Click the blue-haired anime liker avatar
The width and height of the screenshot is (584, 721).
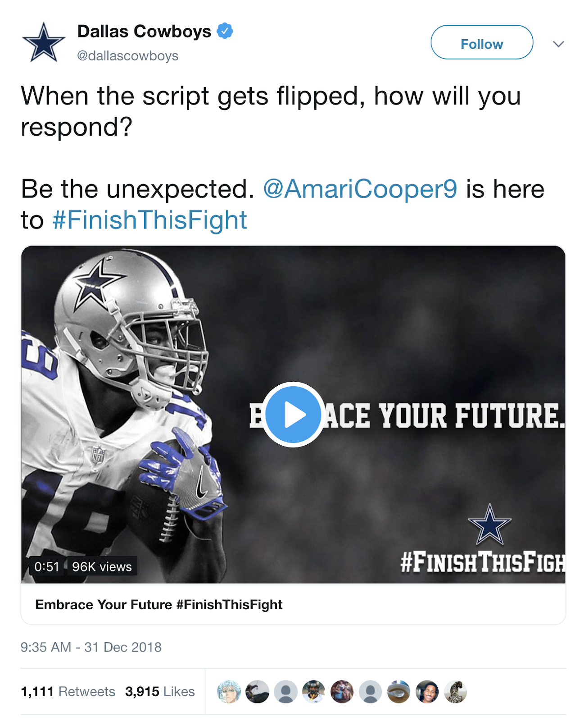pyautogui.click(x=229, y=692)
